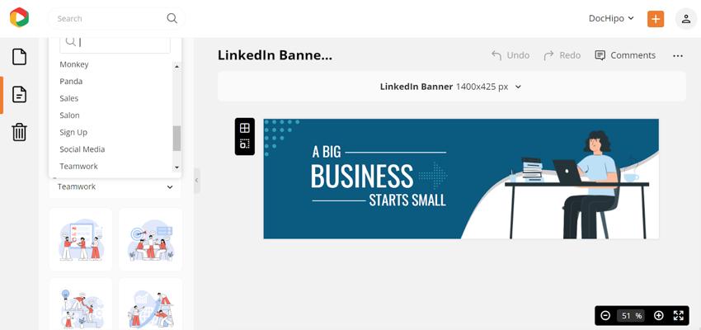701x330 pixels.
Task: Collapse the left panel with arrow handle
Action: pyautogui.click(x=197, y=181)
